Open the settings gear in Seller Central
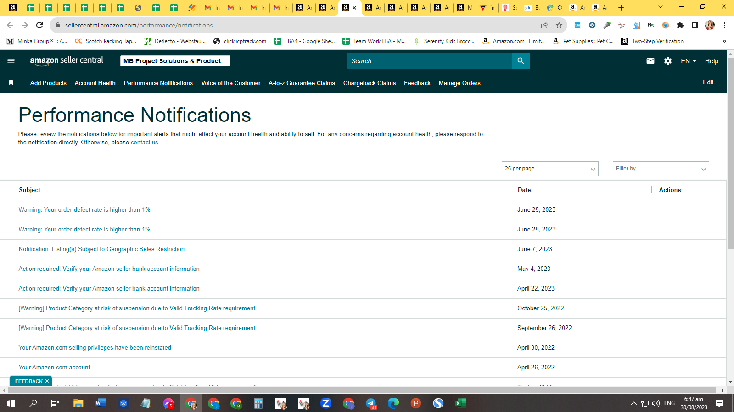 coord(668,61)
